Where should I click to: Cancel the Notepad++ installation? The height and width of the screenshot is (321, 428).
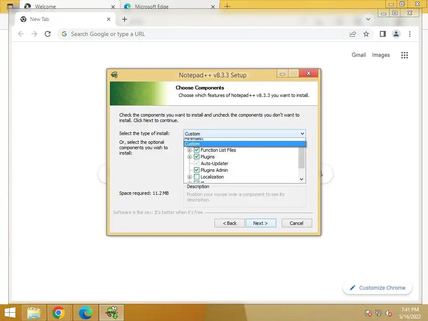pyautogui.click(x=296, y=223)
